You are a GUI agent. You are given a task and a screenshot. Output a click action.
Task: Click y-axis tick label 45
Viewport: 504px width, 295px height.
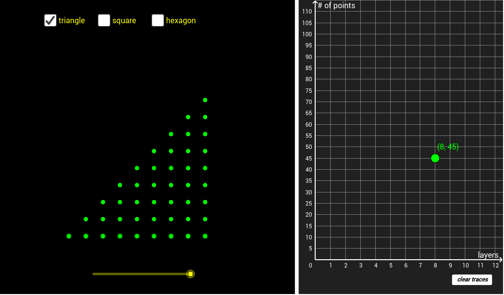[x=308, y=159]
